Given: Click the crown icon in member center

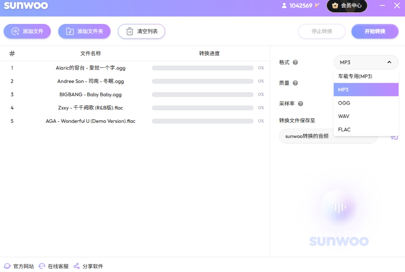Looking at the screenshot, I should pyautogui.click(x=335, y=5).
